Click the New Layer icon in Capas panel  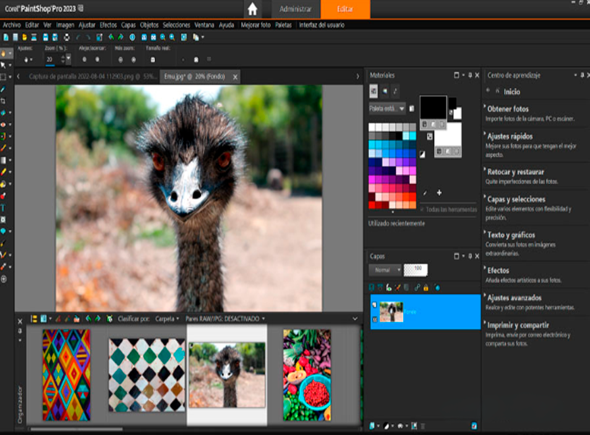(x=371, y=287)
